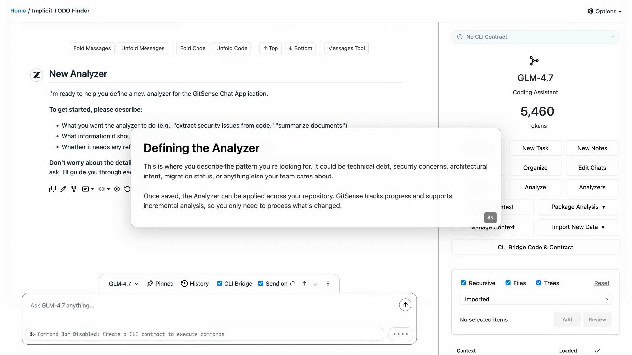The height and width of the screenshot is (355, 632).
Task: Open CLI Bridge Code & Contract
Action: coord(535,247)
